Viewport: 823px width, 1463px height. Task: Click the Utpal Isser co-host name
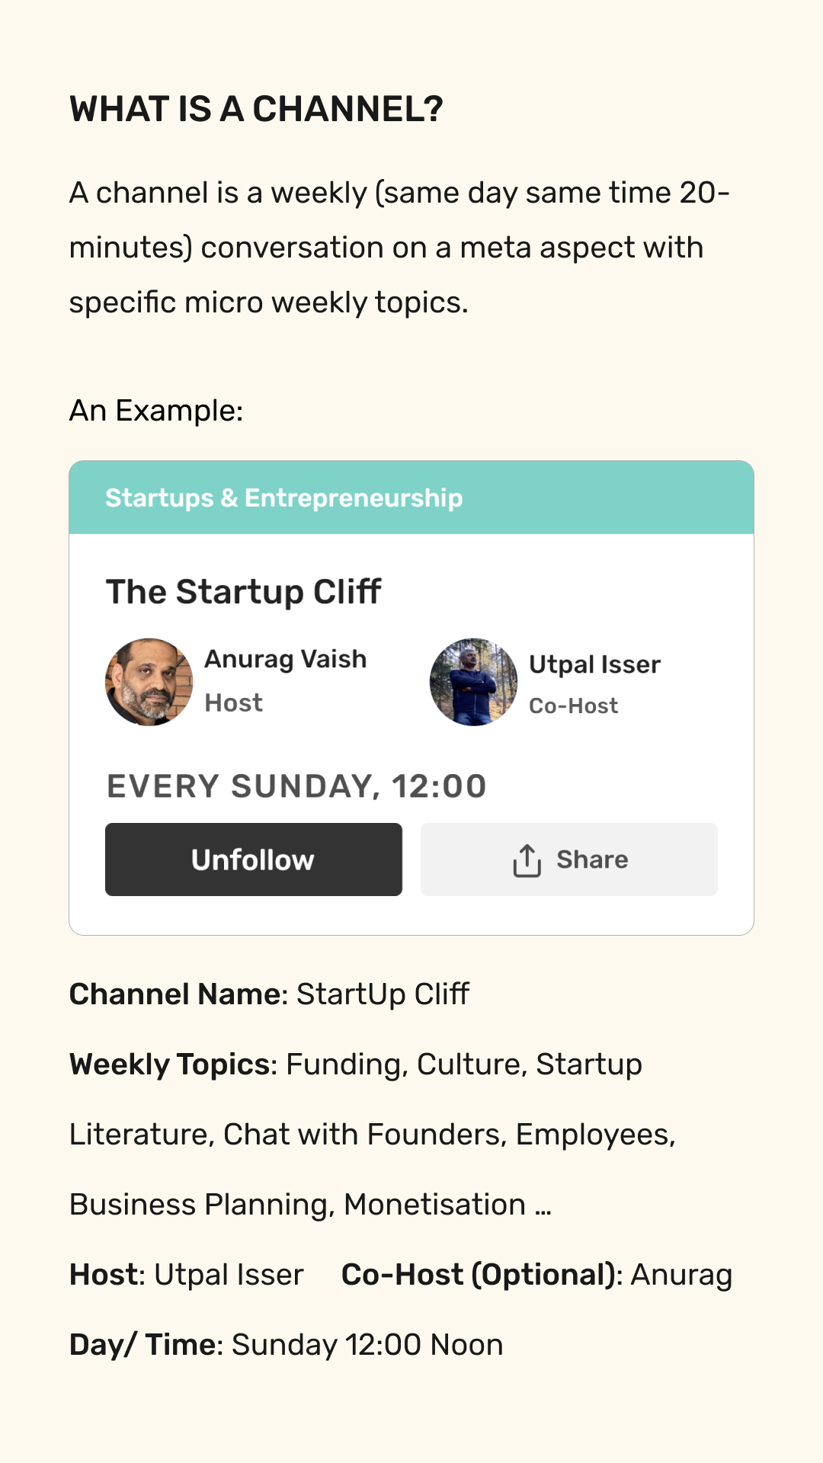[595, 664]
